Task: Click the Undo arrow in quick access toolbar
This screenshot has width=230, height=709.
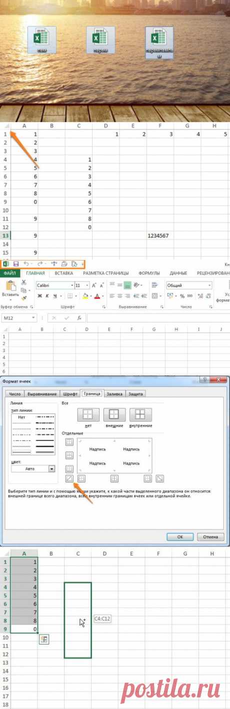Action: coord(27,263)
